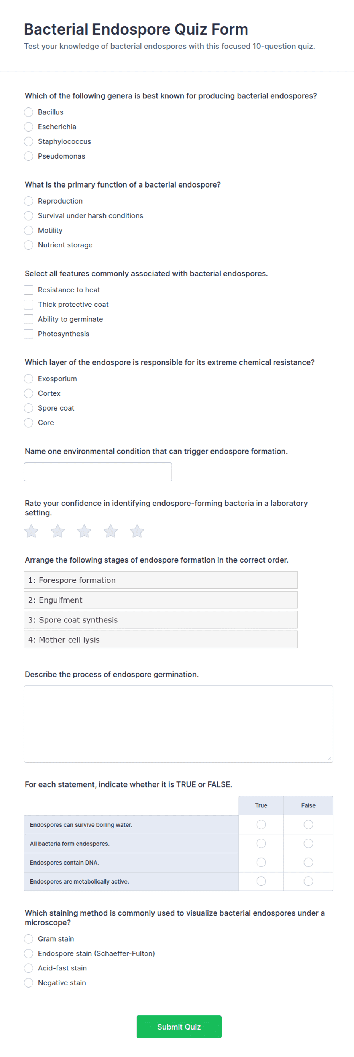Submit the quiz
This screenshot has width=354, height=1057.
[179, 1027]
